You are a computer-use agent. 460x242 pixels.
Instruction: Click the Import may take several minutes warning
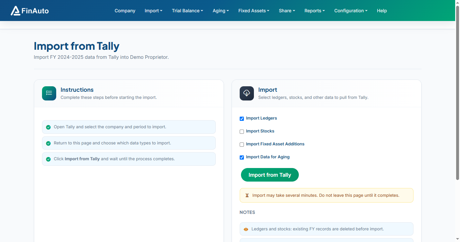coord(326,195)
